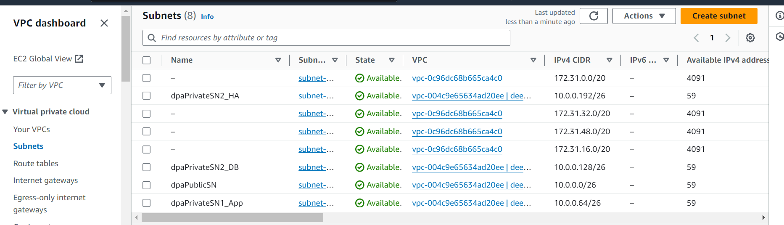Screen dimensions: 784x225
Task: Open the Info link beside Subnets heading
Action: click(x=207, y=17)
